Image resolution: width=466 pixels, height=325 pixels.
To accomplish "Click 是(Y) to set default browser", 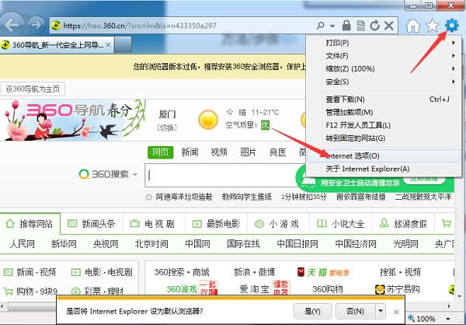I will (x=312, y=311).
